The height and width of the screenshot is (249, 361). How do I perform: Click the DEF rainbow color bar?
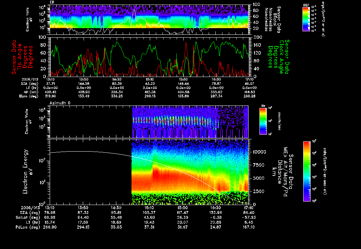coord(306,19)
